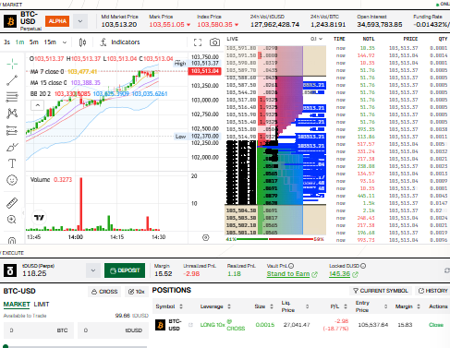This screenshot has height=348, width=450.
Task: Open the 10x leverage setting
Action: pos(137,292)
